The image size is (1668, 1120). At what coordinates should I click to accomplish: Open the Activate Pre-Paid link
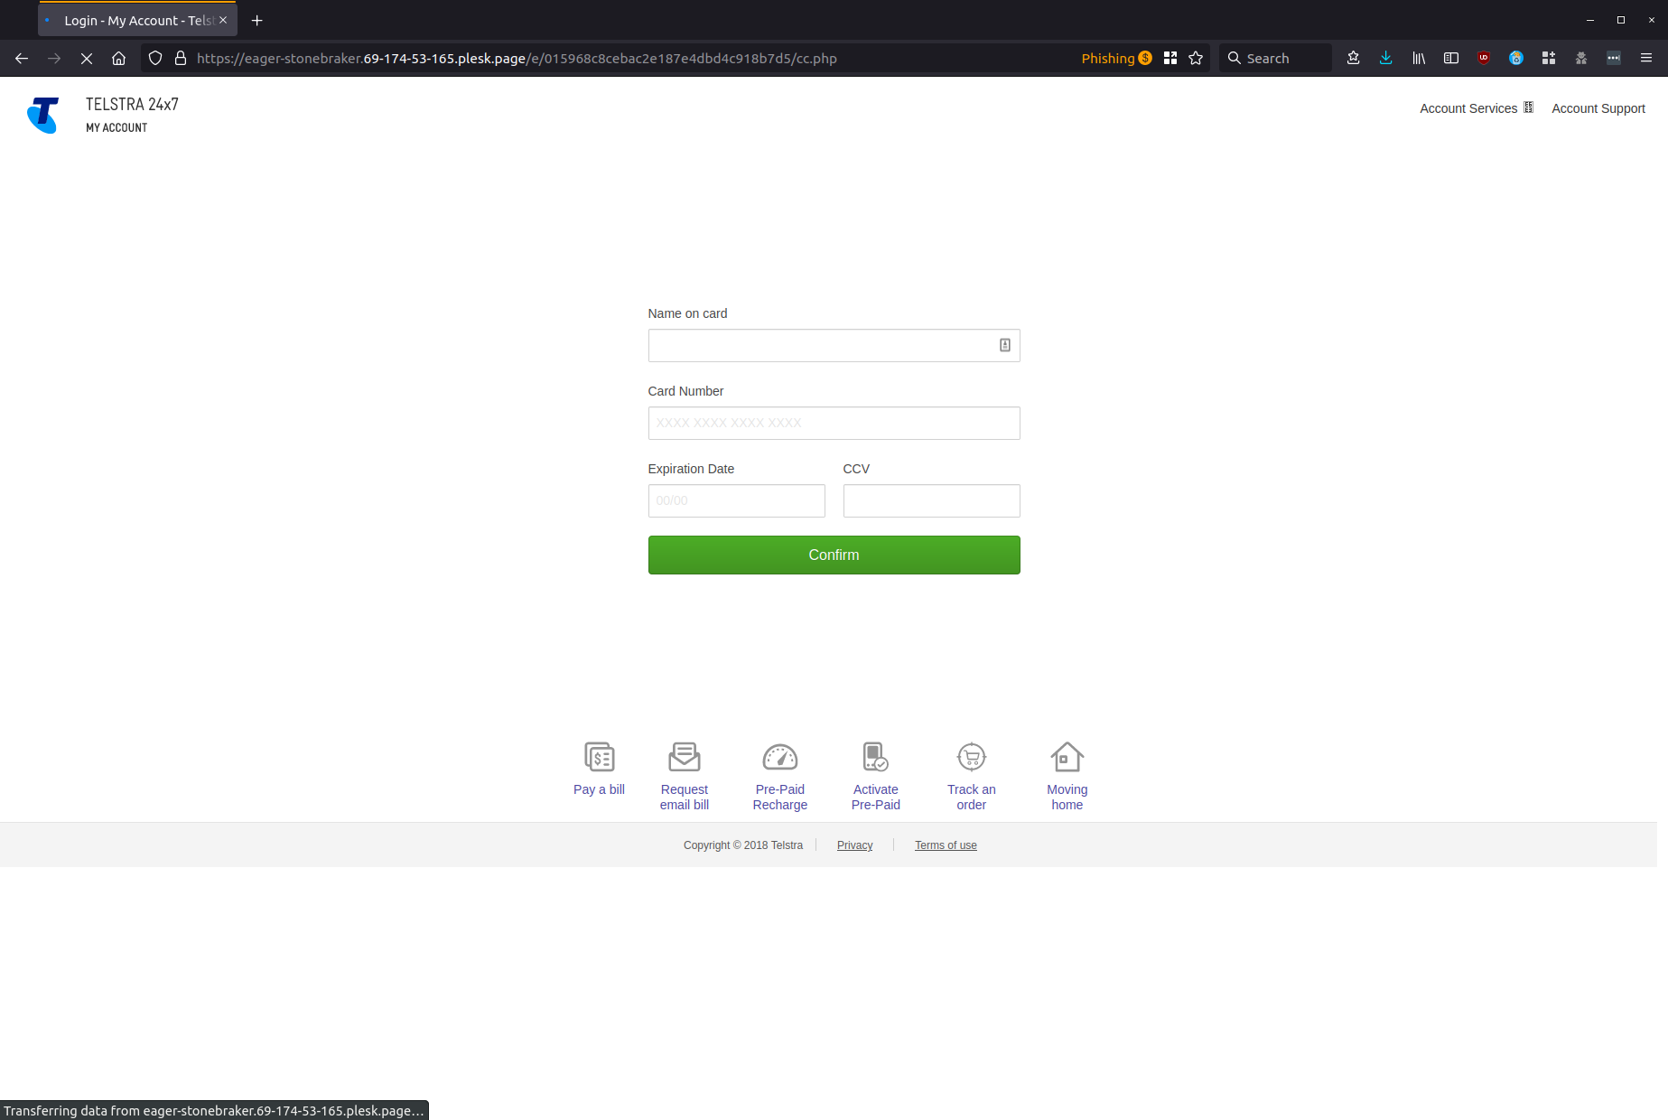tap(875, 797)
